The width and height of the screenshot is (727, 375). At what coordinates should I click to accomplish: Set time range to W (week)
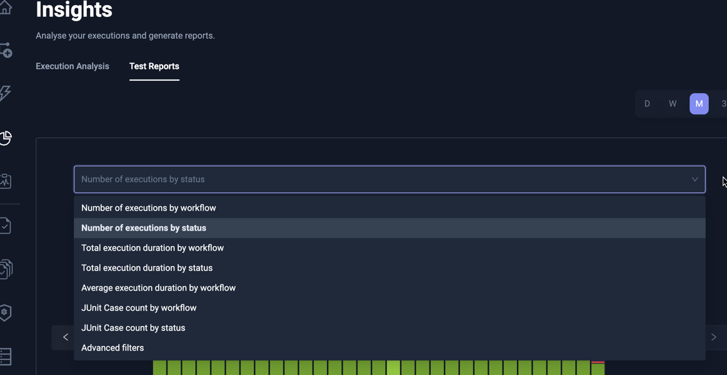tap(673, 104)
